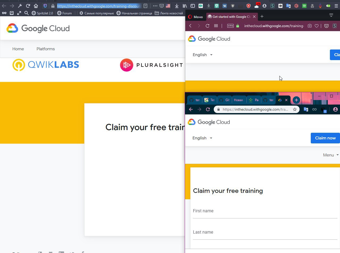Image resolution: width=340 pixels, height=253 pixels.
Task: Click Pluralsight logo on Firefox page
Action: pos(151,65)
